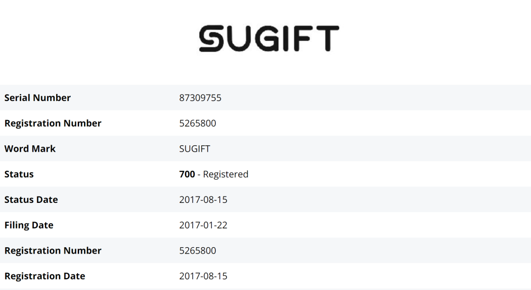531x290 pixels.
Task: Select the Serial Number label
Action: 37,97
